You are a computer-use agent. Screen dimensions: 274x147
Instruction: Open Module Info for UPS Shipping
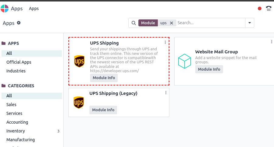tap(104, 78)
